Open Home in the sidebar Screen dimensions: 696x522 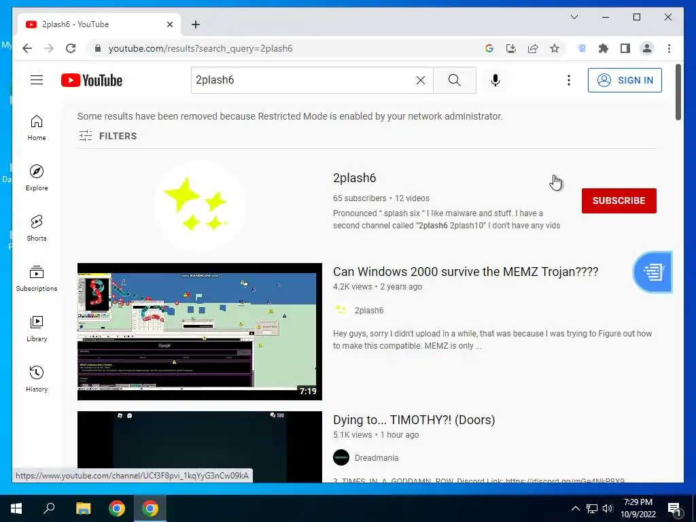[37, 128]
